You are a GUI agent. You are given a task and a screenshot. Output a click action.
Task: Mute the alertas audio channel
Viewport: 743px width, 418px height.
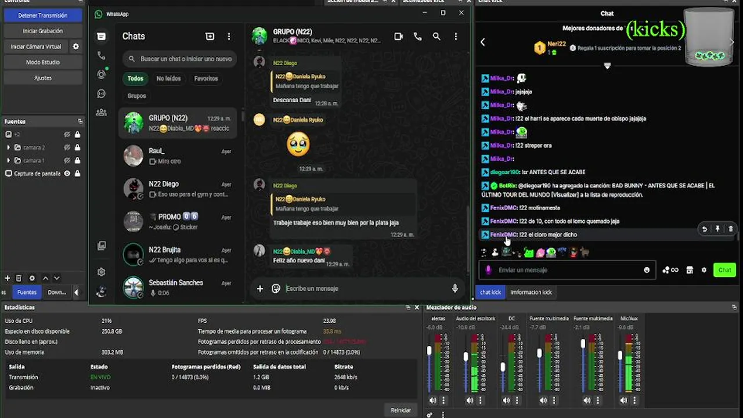[x=432, y=400]
